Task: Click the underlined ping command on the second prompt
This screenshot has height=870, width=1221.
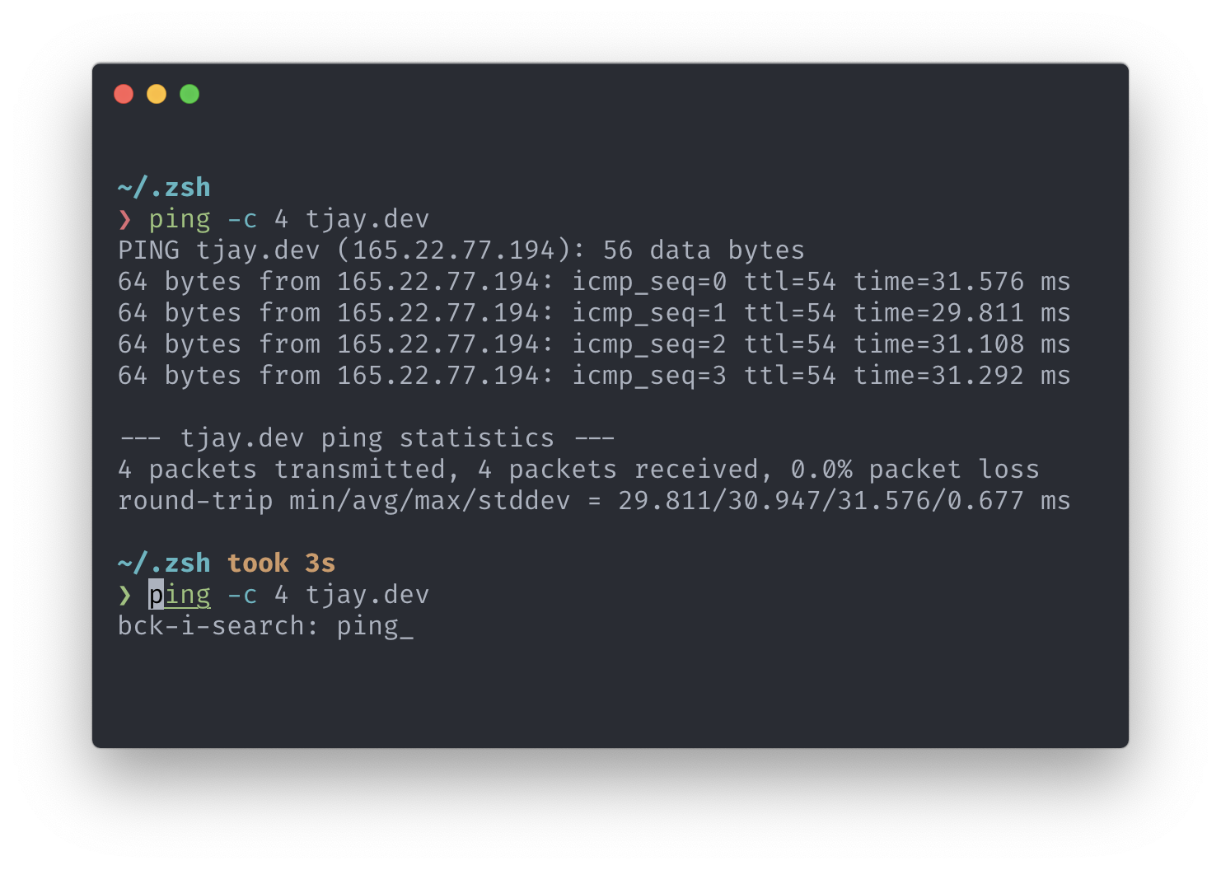Action: [x=180, y=595]
